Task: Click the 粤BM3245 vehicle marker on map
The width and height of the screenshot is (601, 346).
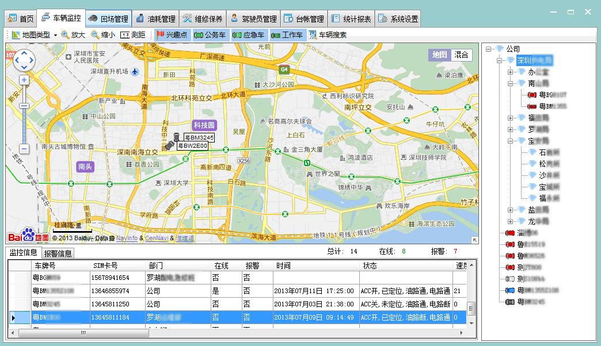Action: (x=176, y=137)
